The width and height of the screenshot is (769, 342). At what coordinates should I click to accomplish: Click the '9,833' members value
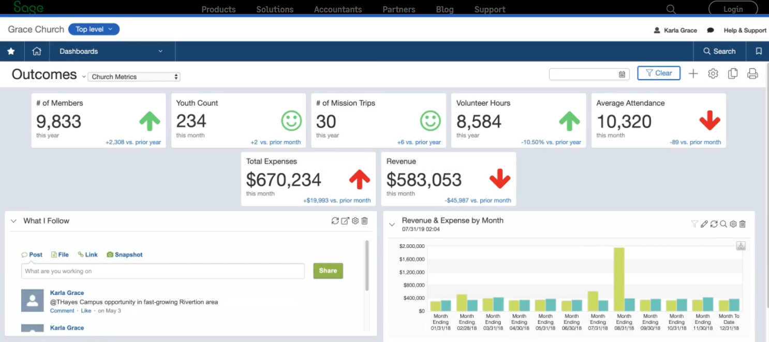58,122
